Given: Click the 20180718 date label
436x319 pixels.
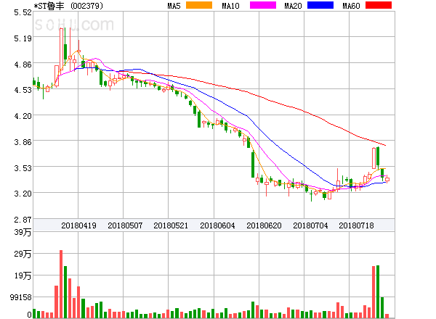Looking at the screenshot, I should pos(356,225).
